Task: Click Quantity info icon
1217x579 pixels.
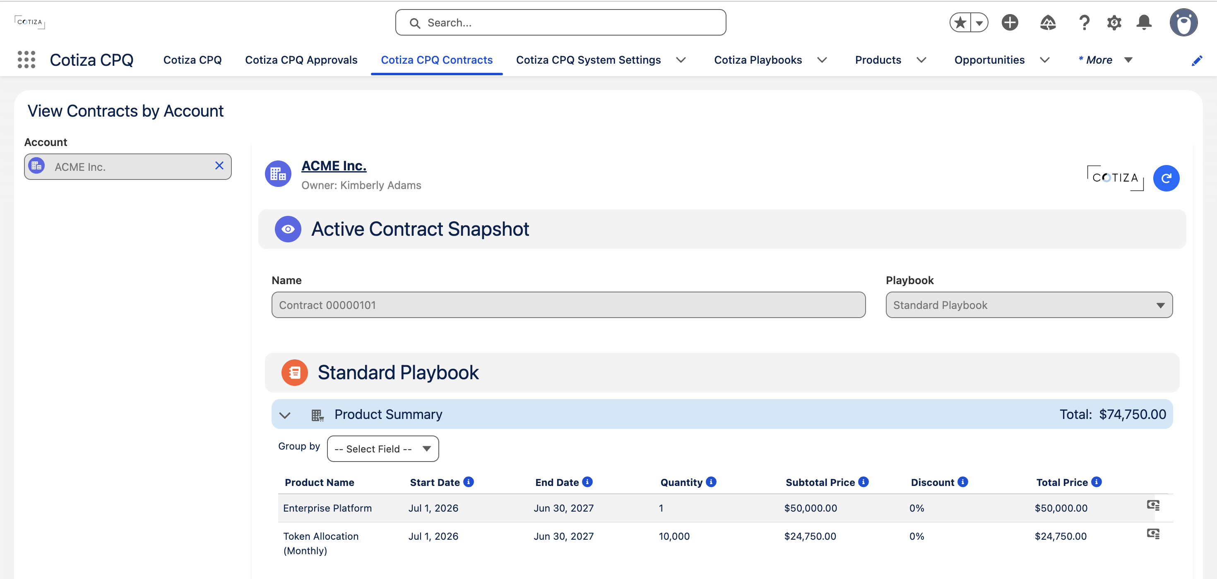Action: pyautogui.click(x=711, y=482)
